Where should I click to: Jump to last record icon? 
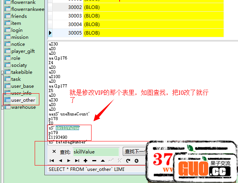click(77, 161)
